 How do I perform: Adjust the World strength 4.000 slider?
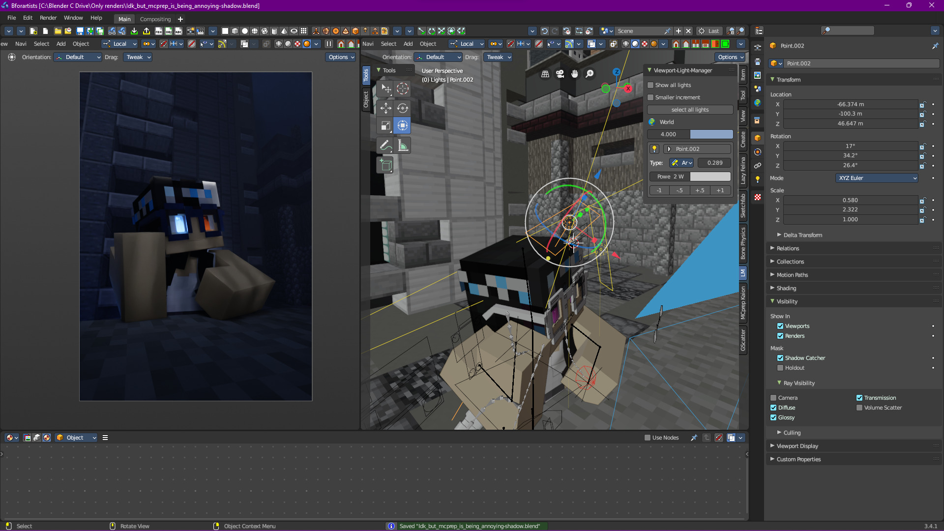pos(690,134)
